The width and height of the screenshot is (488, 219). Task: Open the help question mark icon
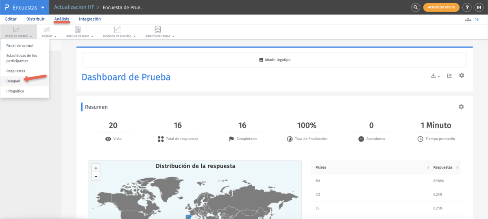point(467,7)
